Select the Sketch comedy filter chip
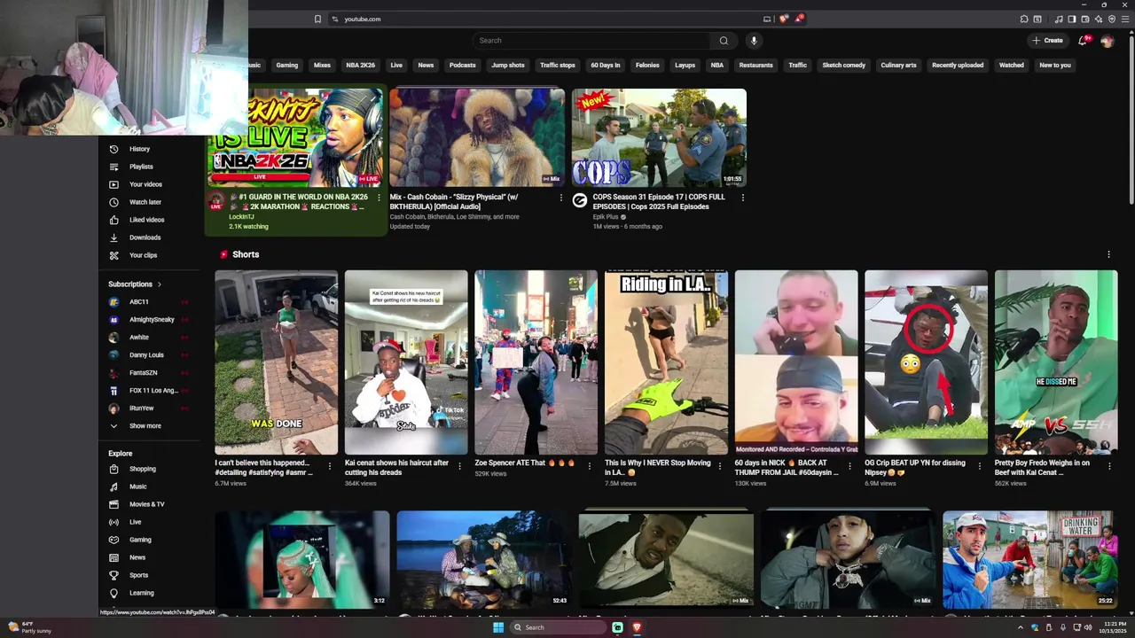 tap(843, 65)
